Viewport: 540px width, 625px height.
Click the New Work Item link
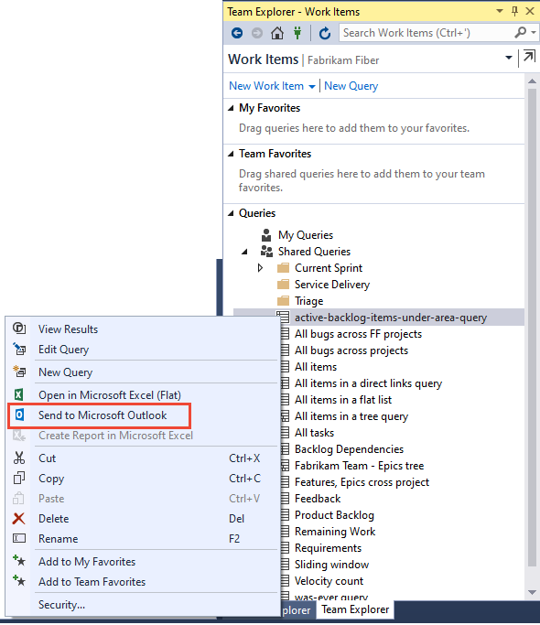point(266,86)
